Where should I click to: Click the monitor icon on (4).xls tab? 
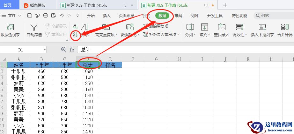(125, 6)
